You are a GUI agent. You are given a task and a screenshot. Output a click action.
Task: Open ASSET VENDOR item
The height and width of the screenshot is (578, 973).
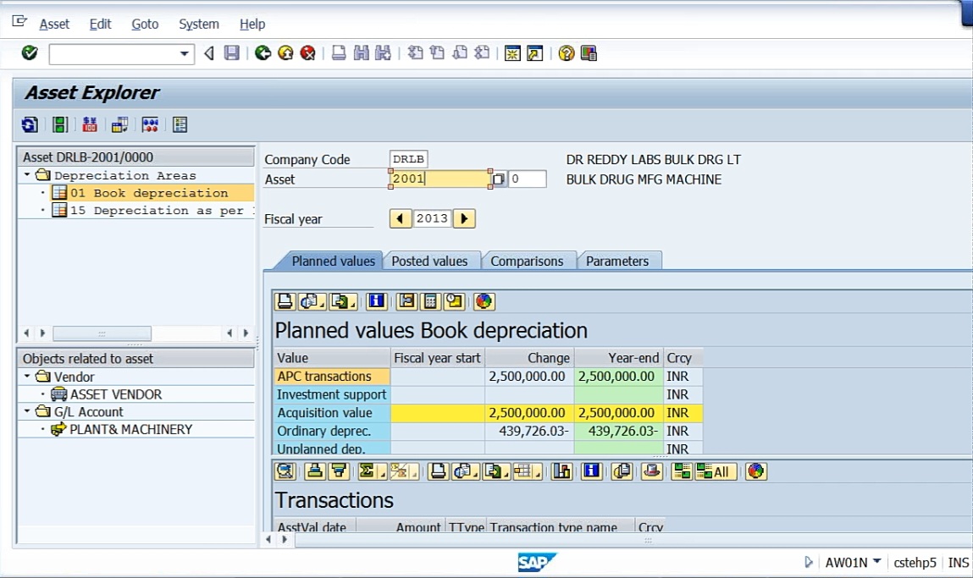115,394
